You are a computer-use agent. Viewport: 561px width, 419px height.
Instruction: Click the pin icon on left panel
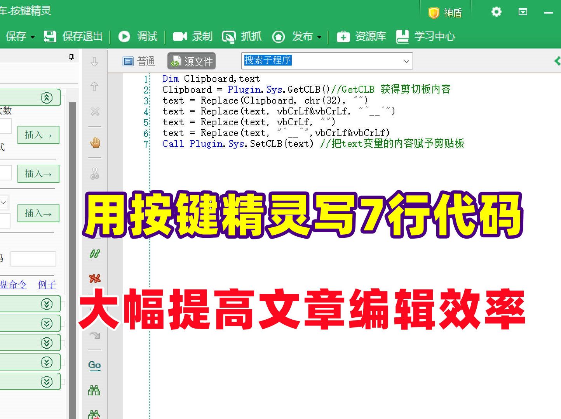coord(71,57)
